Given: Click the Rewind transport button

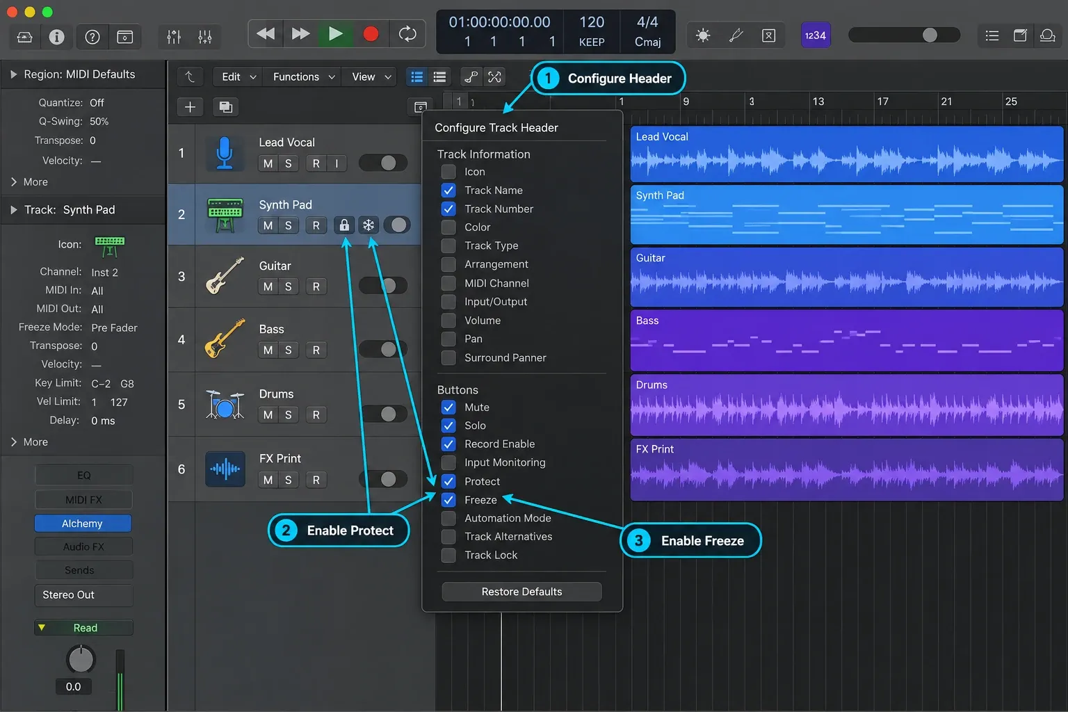Looking at the screenshot, I should [265, 34].
